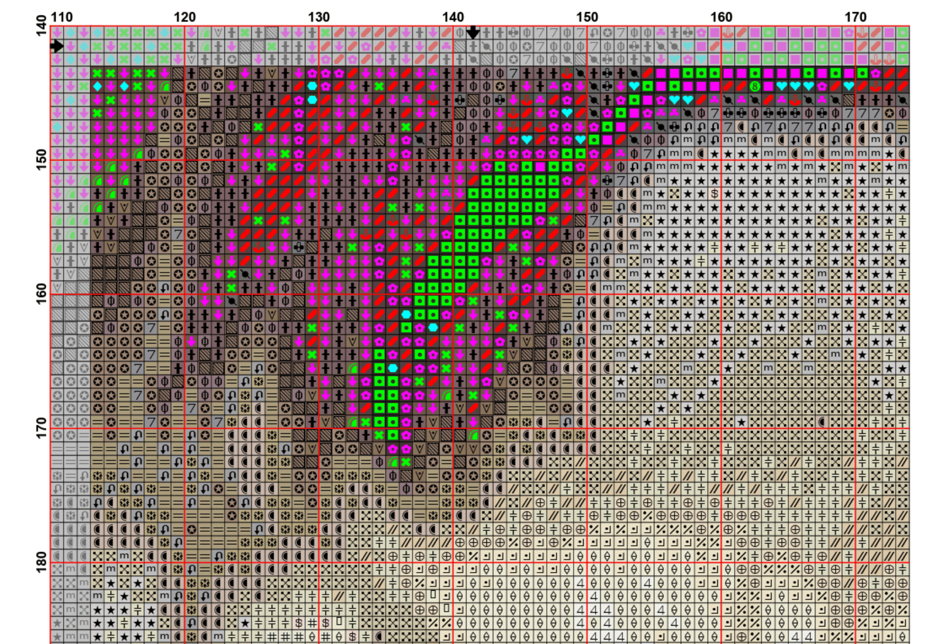This screenshot has width=946, height=644.
Task: Click the rotated row number 150 on left axis
Action: coord(42,160)
